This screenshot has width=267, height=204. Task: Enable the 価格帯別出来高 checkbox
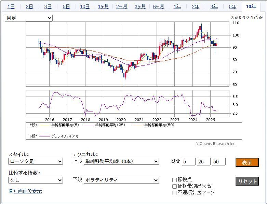click(x=174, y=186)
